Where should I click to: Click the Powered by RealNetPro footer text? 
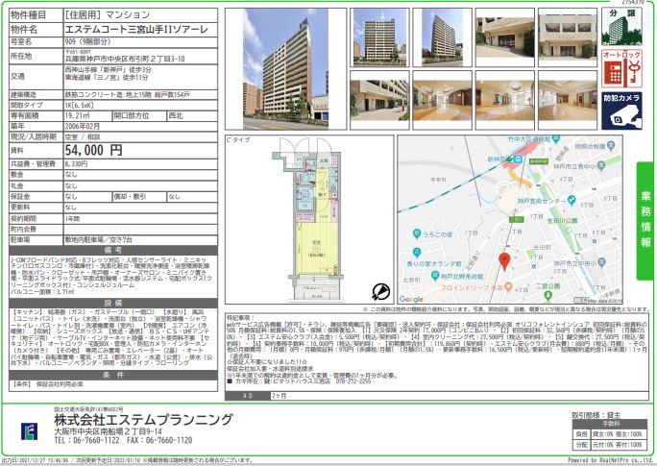pos(609,460)
